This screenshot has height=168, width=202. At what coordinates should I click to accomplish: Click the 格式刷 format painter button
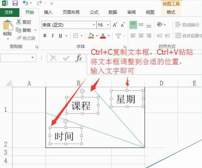(x=26, y=38)
